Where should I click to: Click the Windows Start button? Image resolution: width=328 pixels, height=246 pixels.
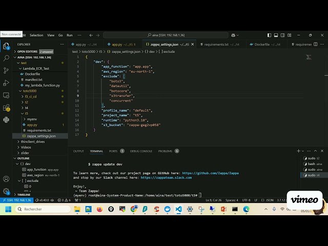(8, 209)
